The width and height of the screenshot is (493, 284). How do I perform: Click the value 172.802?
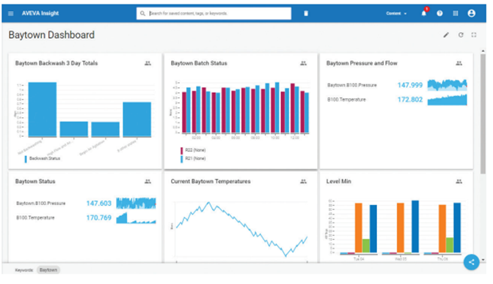409,100
